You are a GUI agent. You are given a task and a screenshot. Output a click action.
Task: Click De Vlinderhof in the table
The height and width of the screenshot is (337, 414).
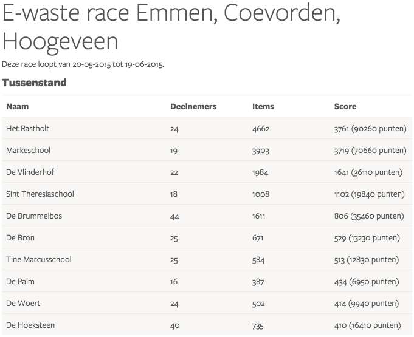click(x=30, y=172)
